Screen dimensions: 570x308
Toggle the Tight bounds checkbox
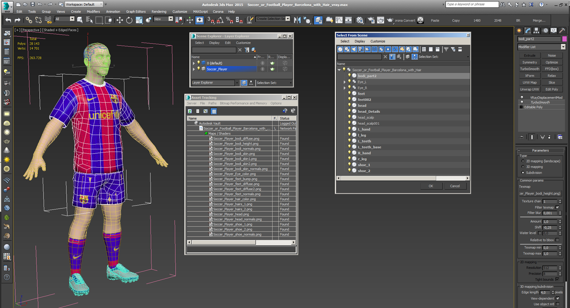[x=557, y=280]
